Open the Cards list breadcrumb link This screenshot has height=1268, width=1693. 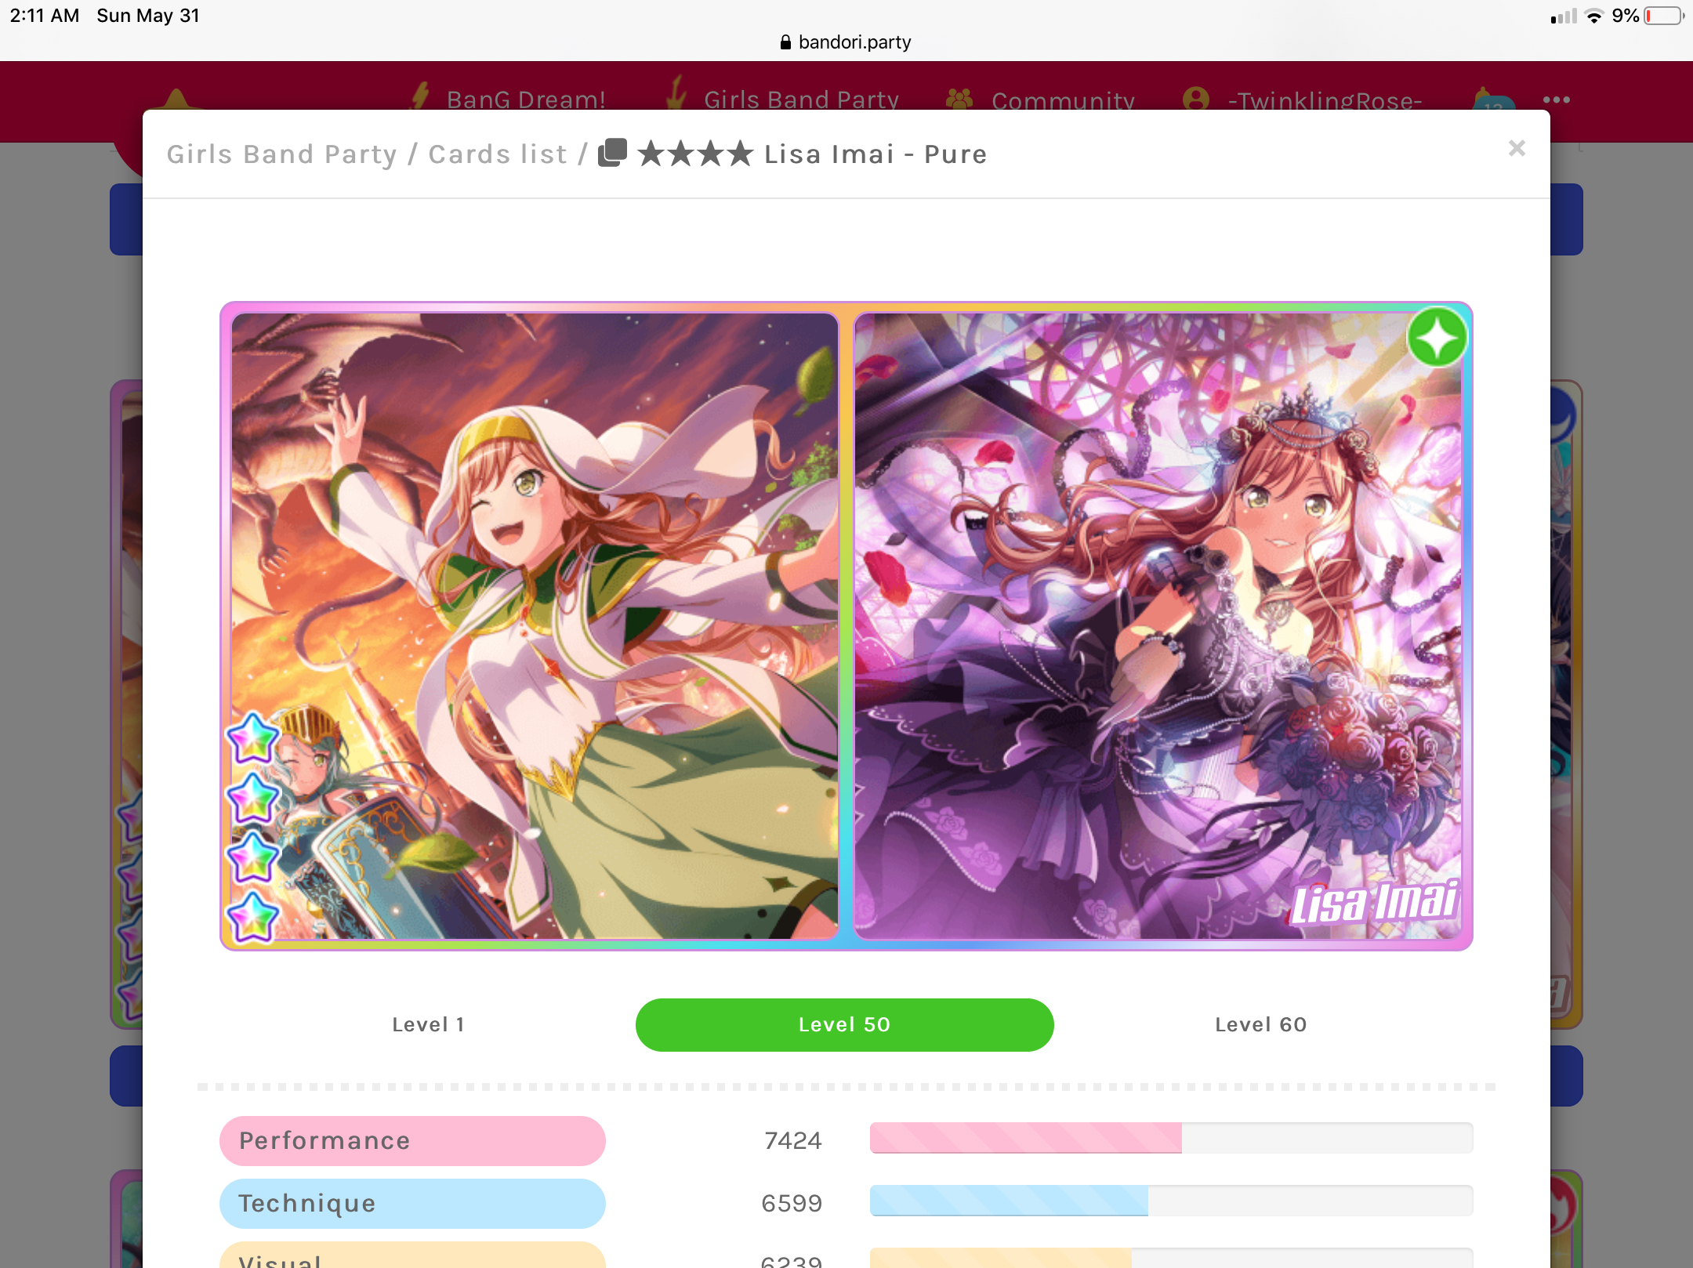(x=498, y=154)
